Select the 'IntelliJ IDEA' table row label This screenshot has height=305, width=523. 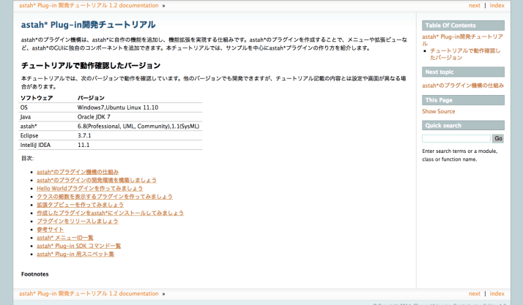tap(35, 145)
